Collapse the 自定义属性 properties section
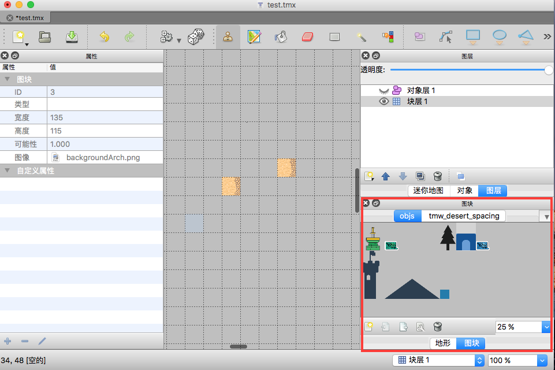Image resolution: width=555 pixels, height=370 pixels. [8, 170]
